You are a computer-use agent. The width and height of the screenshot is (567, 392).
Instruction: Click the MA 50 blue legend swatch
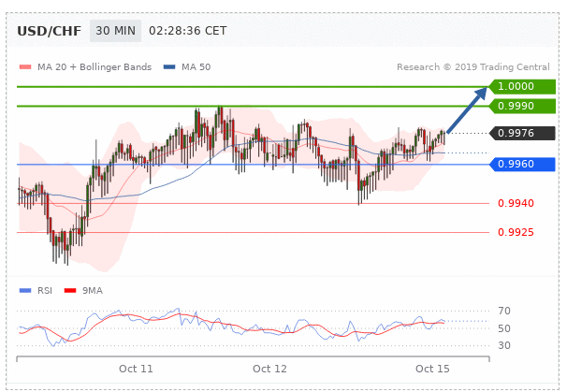(169, 67)
